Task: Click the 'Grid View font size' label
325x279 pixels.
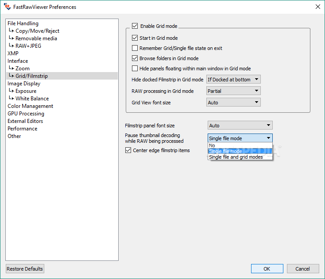Action: [151, 103]
